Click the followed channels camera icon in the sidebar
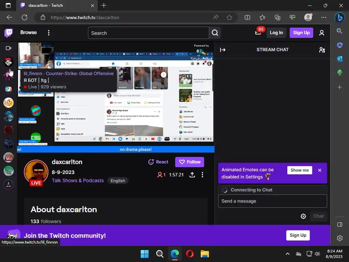This screenshot has width=349, height=262. (x=9, y=48)
